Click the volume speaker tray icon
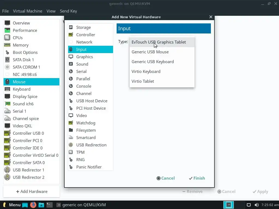The height and width of the screenshot is (209, 279). (257, 205)
